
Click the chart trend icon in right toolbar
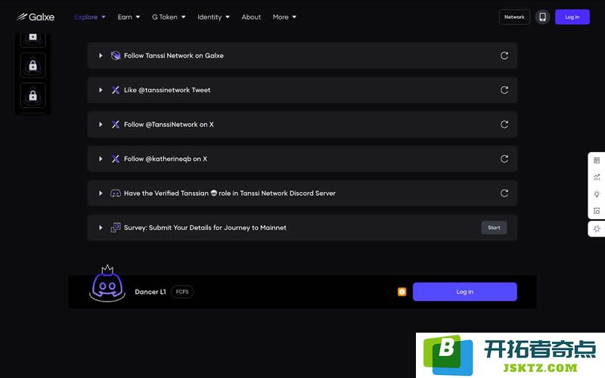coord(597,177)
